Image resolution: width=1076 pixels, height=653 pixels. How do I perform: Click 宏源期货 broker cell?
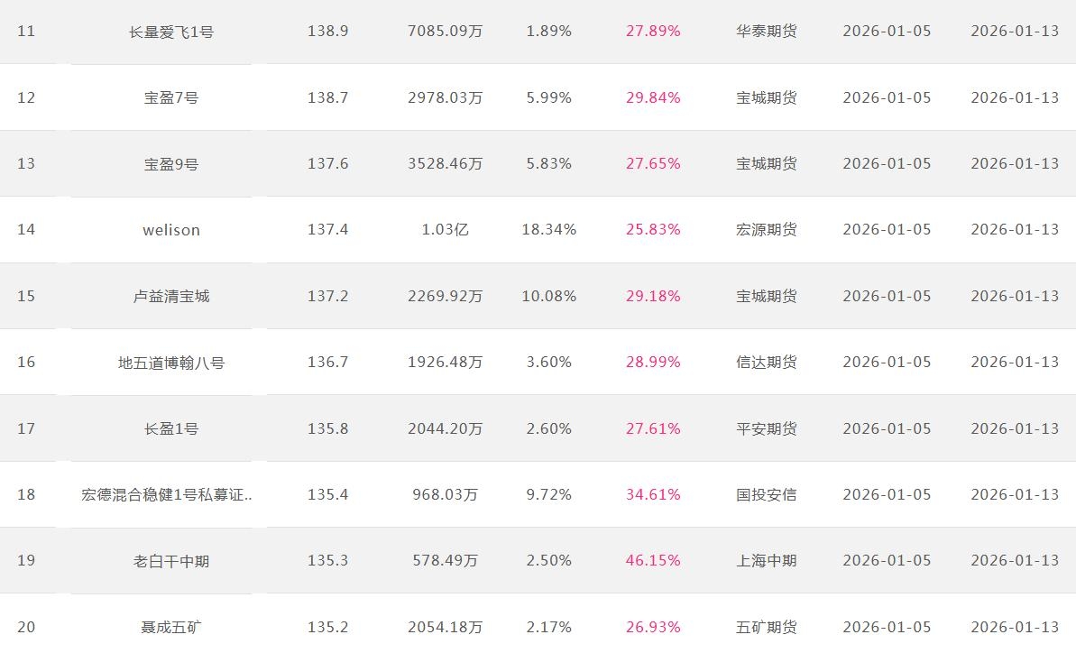coord(767,230)
